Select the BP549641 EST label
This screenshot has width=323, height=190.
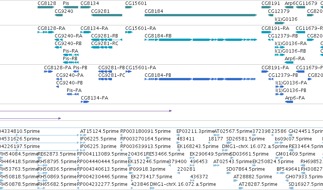coord(288,169)
